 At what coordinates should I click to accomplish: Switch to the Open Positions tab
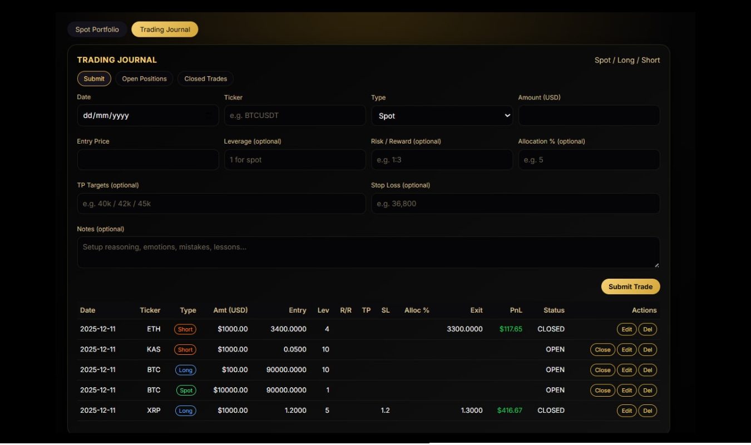[x=144, y=78]
